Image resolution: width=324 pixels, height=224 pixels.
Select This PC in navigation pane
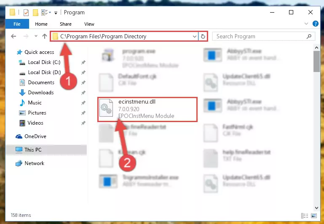[46, 149]
